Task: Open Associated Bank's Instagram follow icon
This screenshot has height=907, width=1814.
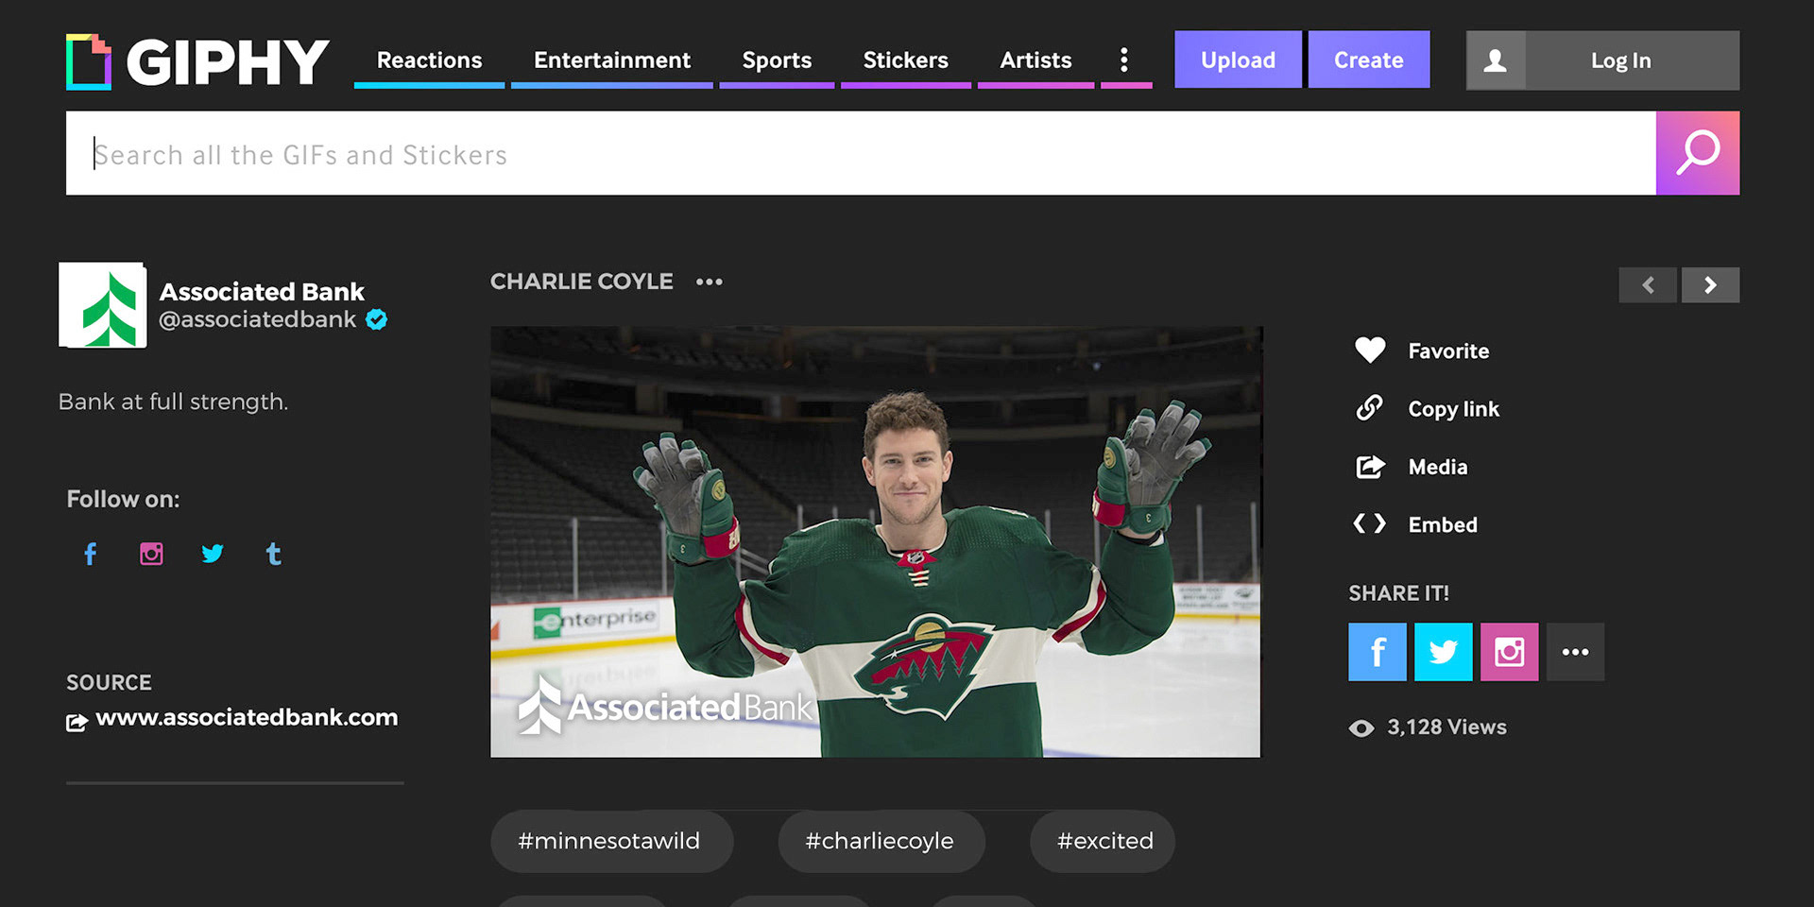Action: click(151, 554)
